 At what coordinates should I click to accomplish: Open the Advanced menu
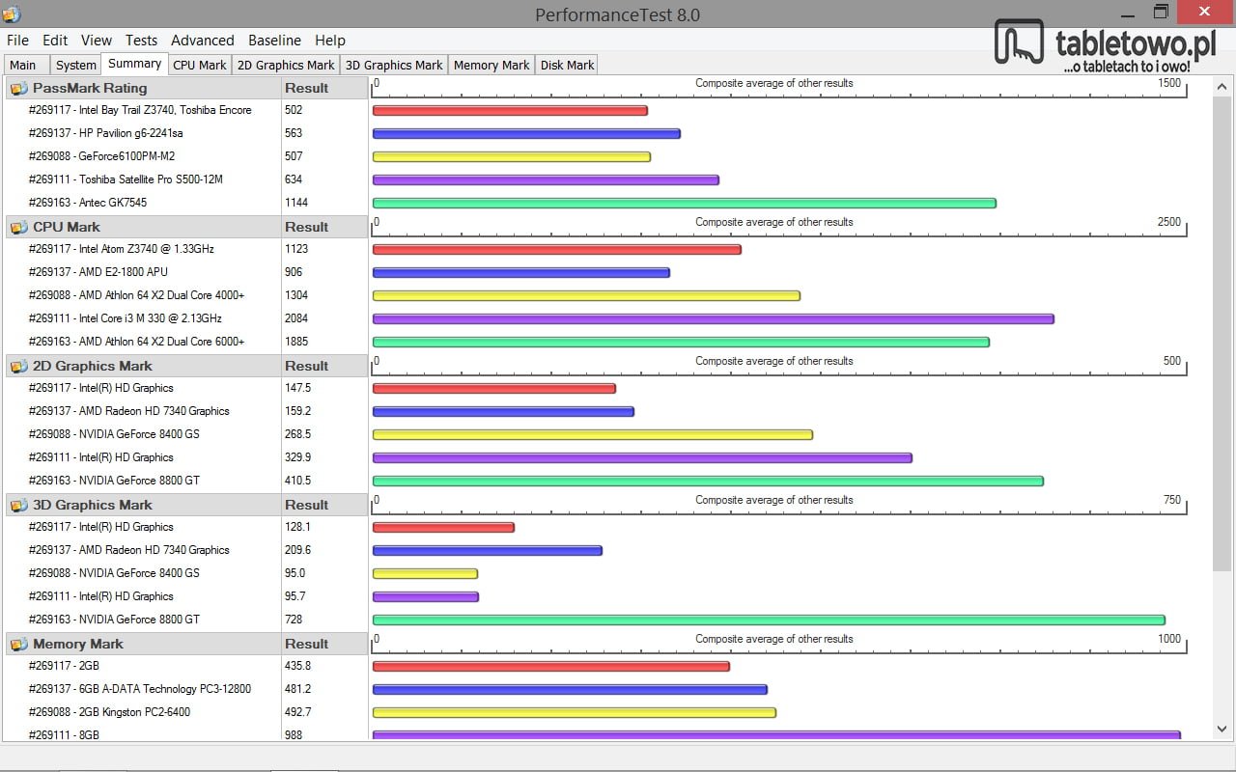point(203,41)
